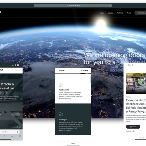
Task: Click the reader icon in browser address bar
Action: coord(110,6)
